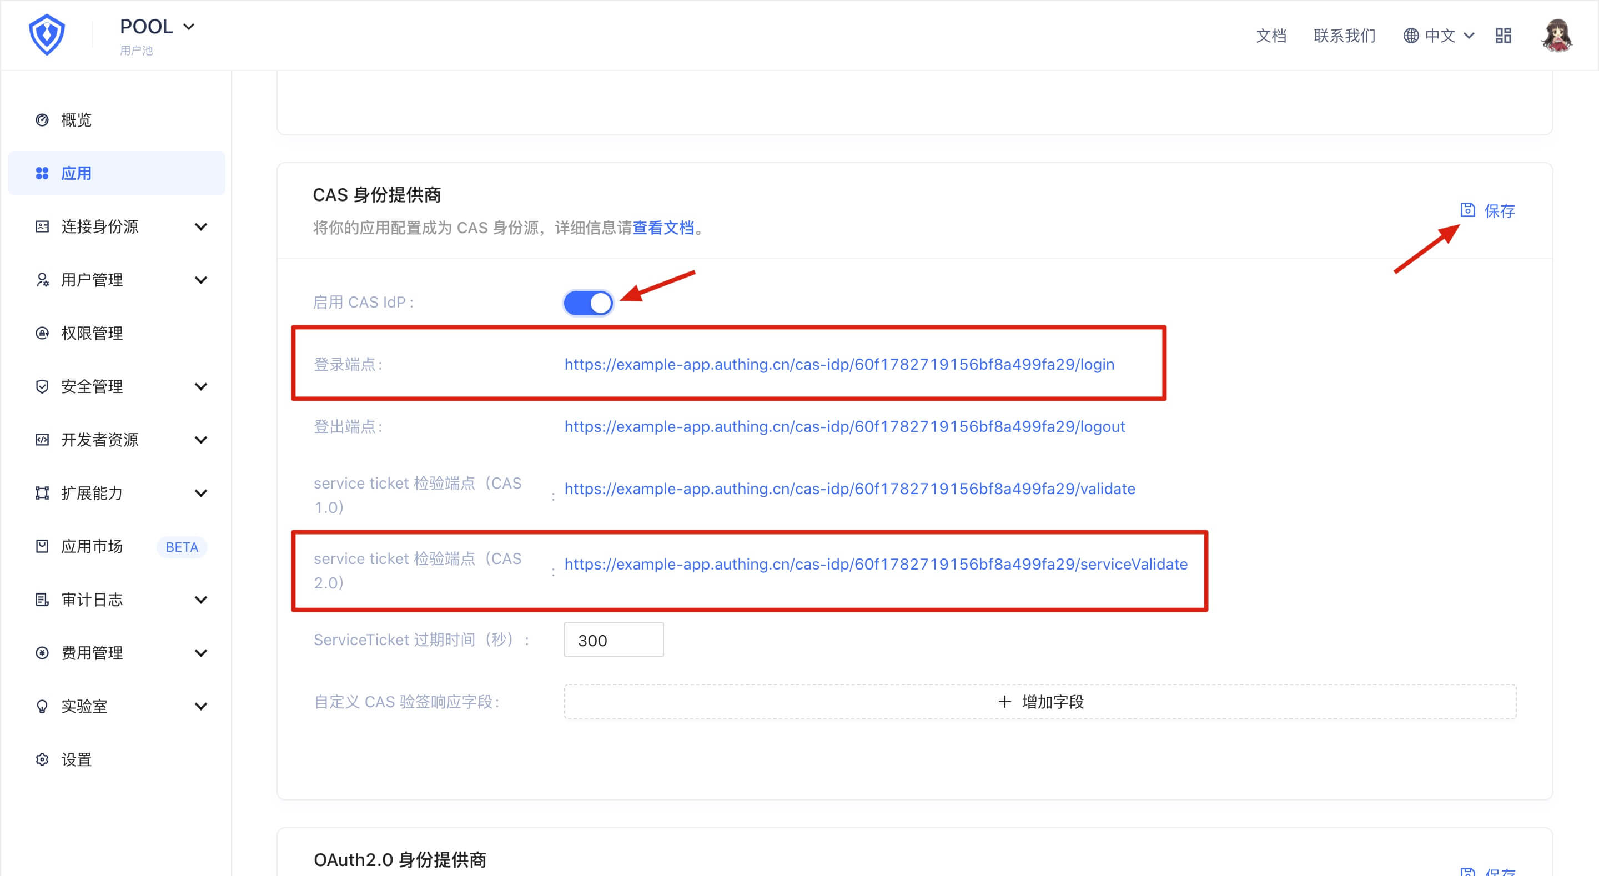Click the 增加字段 add field button
The image size is (1599, 876).
pos(1040,702)
